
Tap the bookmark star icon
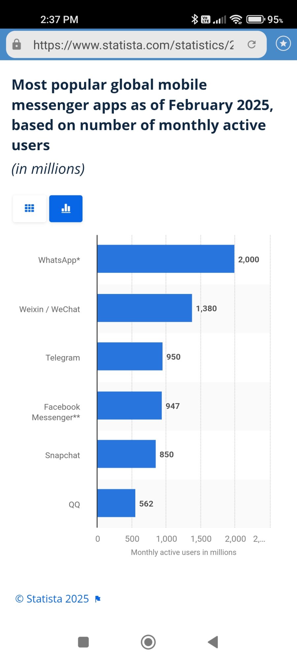click(x=283, y=44)
